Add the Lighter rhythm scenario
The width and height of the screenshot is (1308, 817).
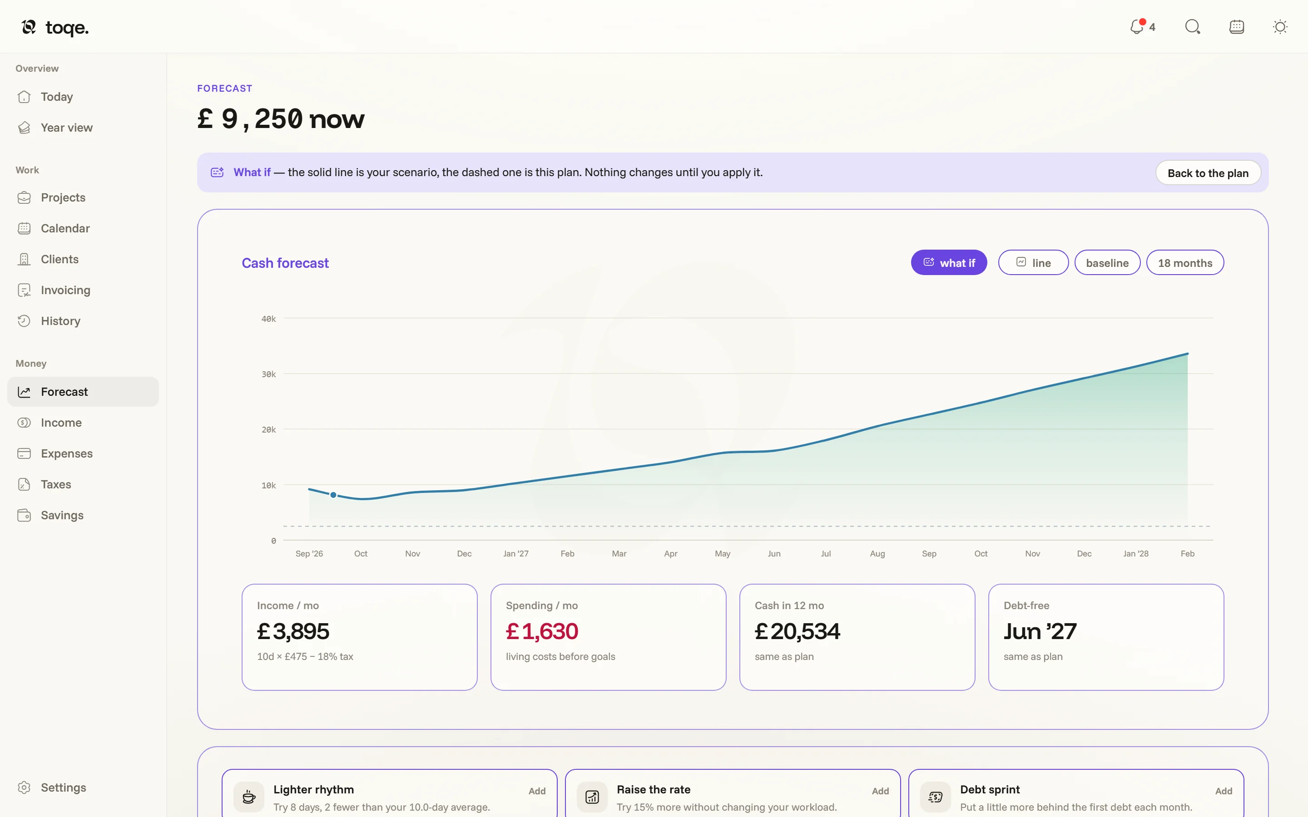coord(537,791)
